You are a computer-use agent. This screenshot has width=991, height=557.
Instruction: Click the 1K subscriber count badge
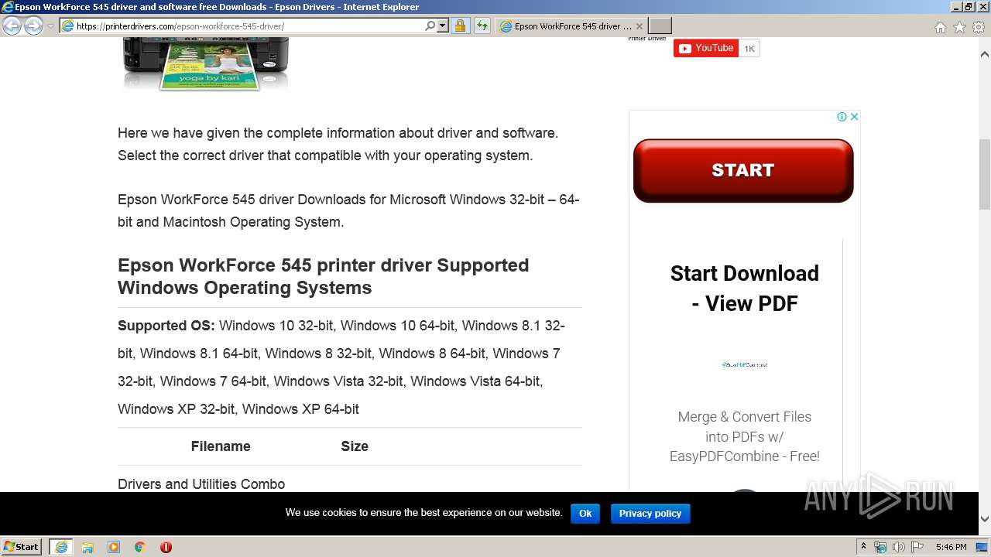(749, 48)
